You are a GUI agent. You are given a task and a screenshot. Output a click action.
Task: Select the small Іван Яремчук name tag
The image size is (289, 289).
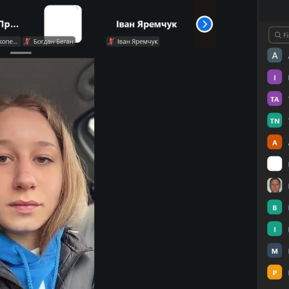(x=133, y=41)
